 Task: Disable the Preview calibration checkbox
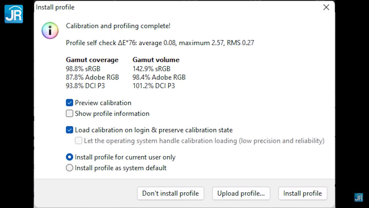click(x=69, y=103)
